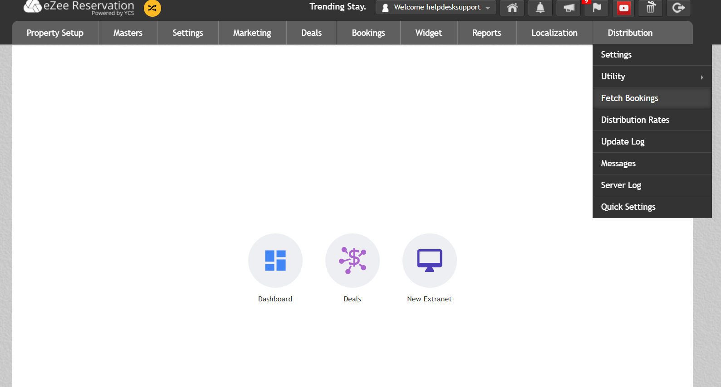Open the Deals menu in navigation bar

pyautogui.click(x=312, y=33)
